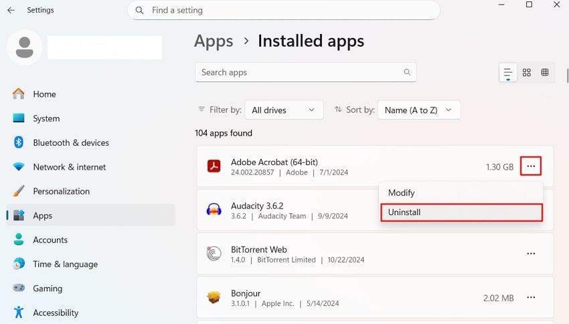Open Accessibility settings
This screenshot has width=569, height=324.
pos(91,313)
